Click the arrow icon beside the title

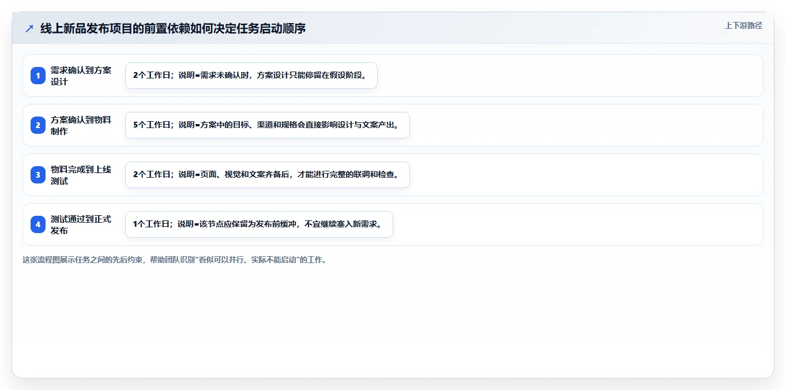[29, 28]
